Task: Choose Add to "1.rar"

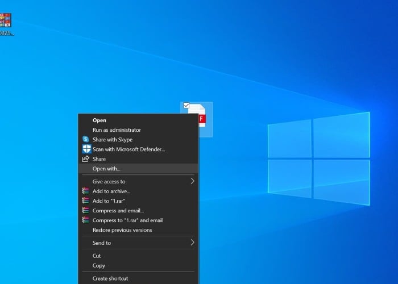Action: [x=138, y=201]
